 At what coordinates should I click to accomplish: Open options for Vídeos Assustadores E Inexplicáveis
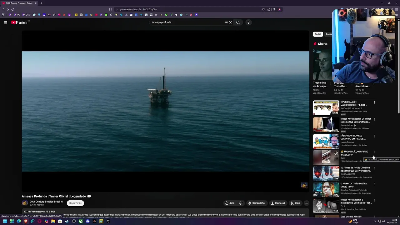point(374,200)
